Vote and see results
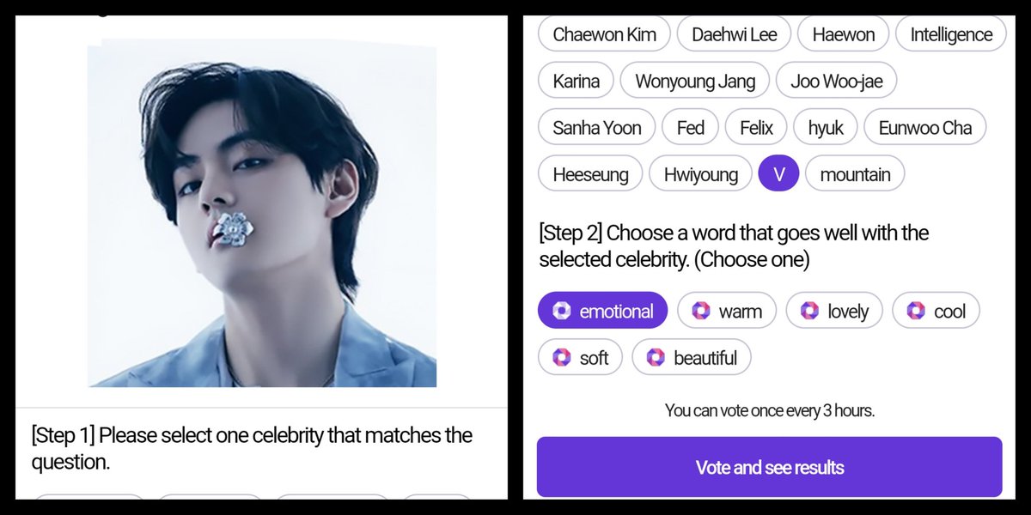 tap(770, 467)
